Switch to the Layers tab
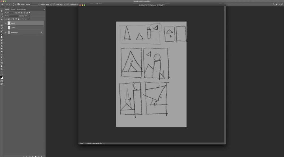Image resolution: width=284 pixels, height=157 pixels. tap(7, 9)
